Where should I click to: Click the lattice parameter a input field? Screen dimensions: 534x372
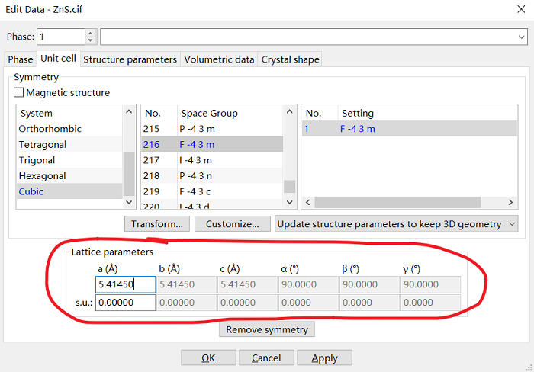point(125,284)
